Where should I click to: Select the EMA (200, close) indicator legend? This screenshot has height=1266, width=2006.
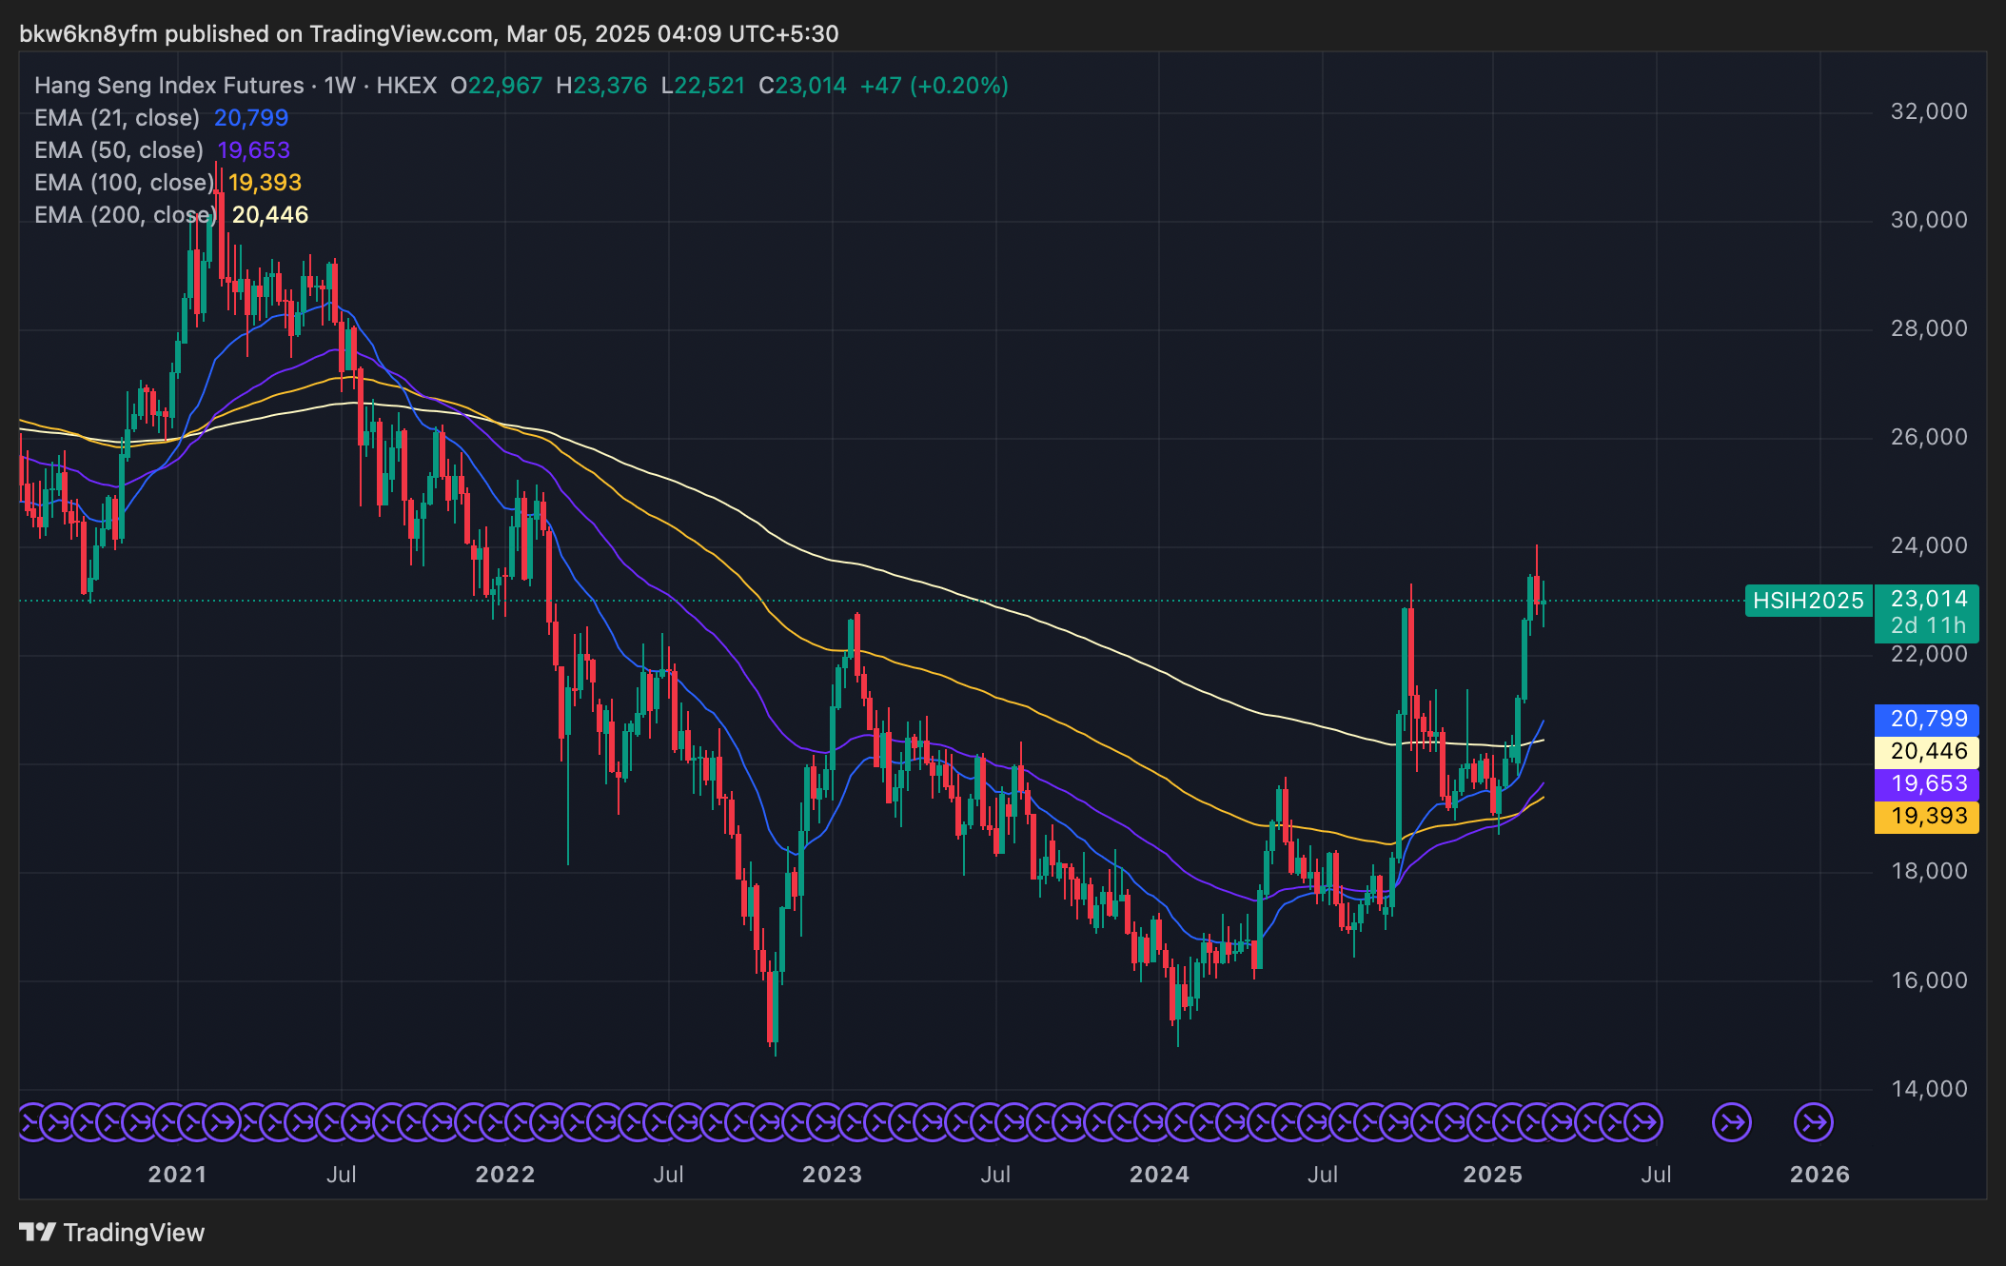click(124, 215)
